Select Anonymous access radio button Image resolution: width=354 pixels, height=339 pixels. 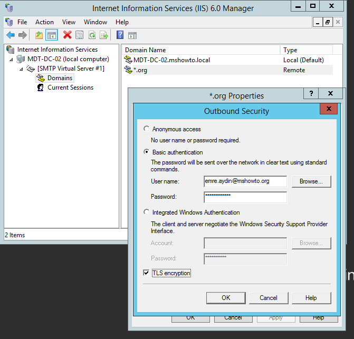(x=146, y=129)
